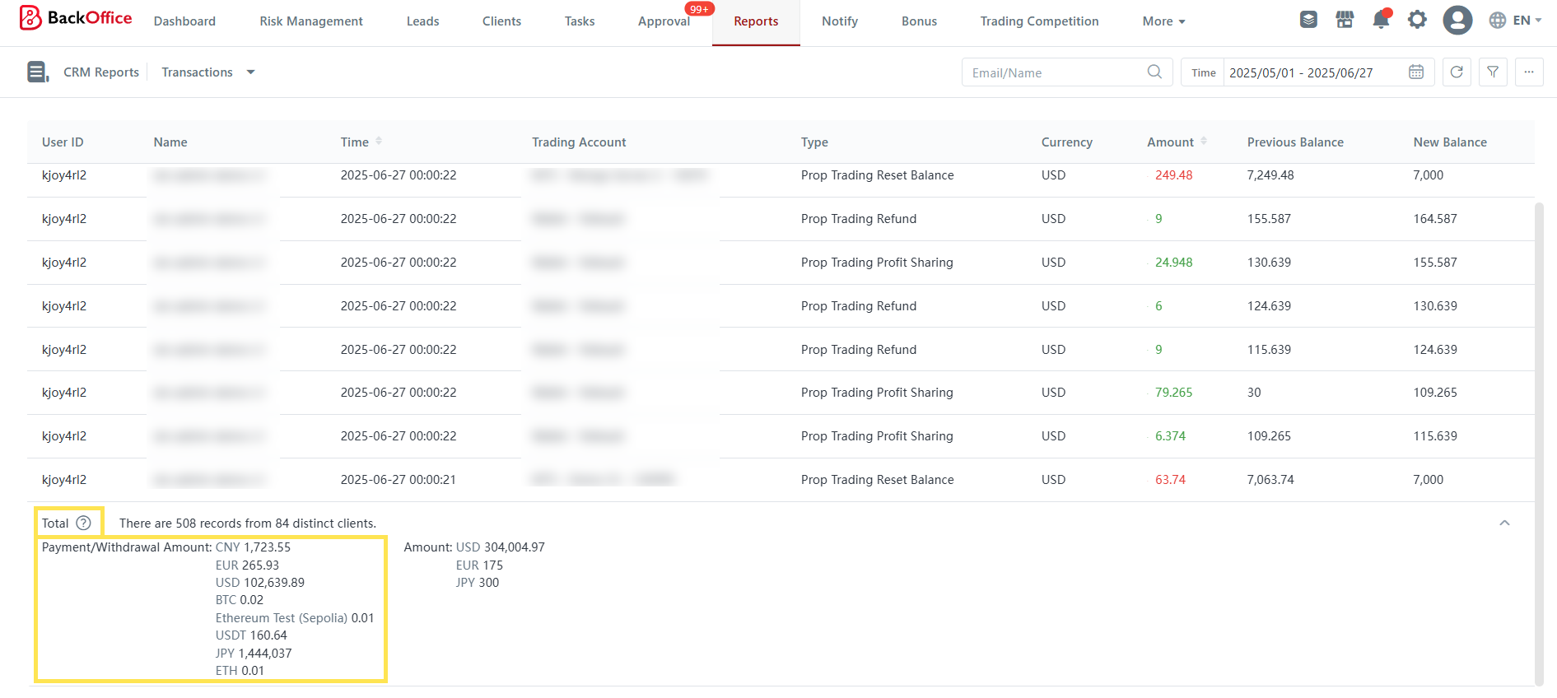
Task: Click the user profile avatar icon
Action: [1457, 20]
